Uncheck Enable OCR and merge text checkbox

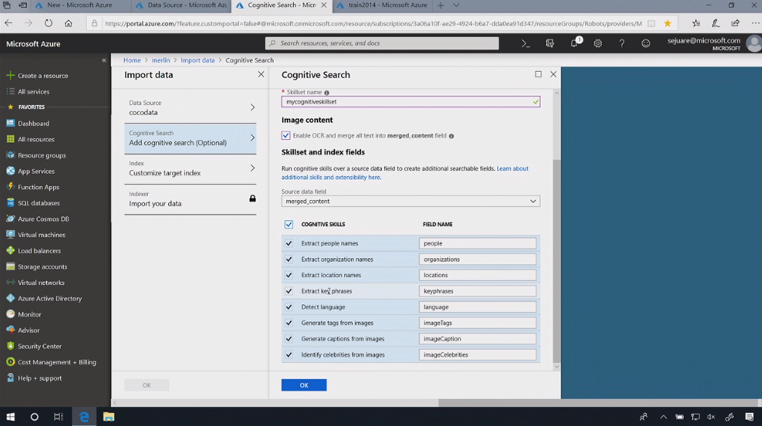[x=286, y=136]
